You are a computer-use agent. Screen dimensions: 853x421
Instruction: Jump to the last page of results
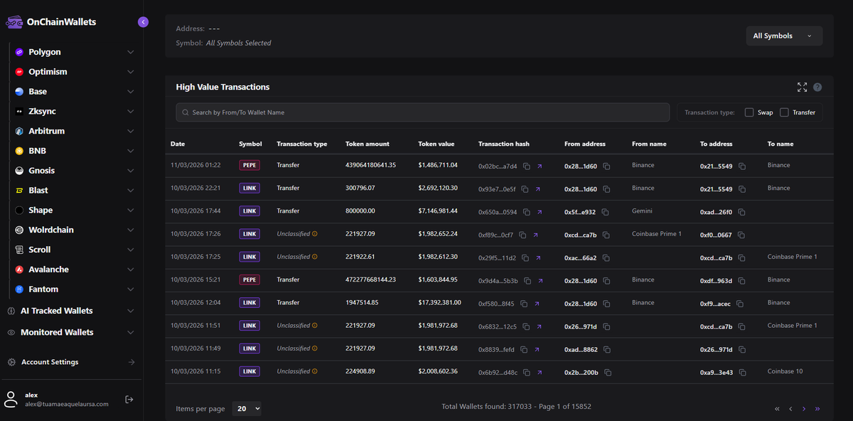(817, 409)
